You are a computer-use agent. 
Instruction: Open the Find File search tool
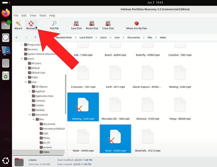click(54, 25)
